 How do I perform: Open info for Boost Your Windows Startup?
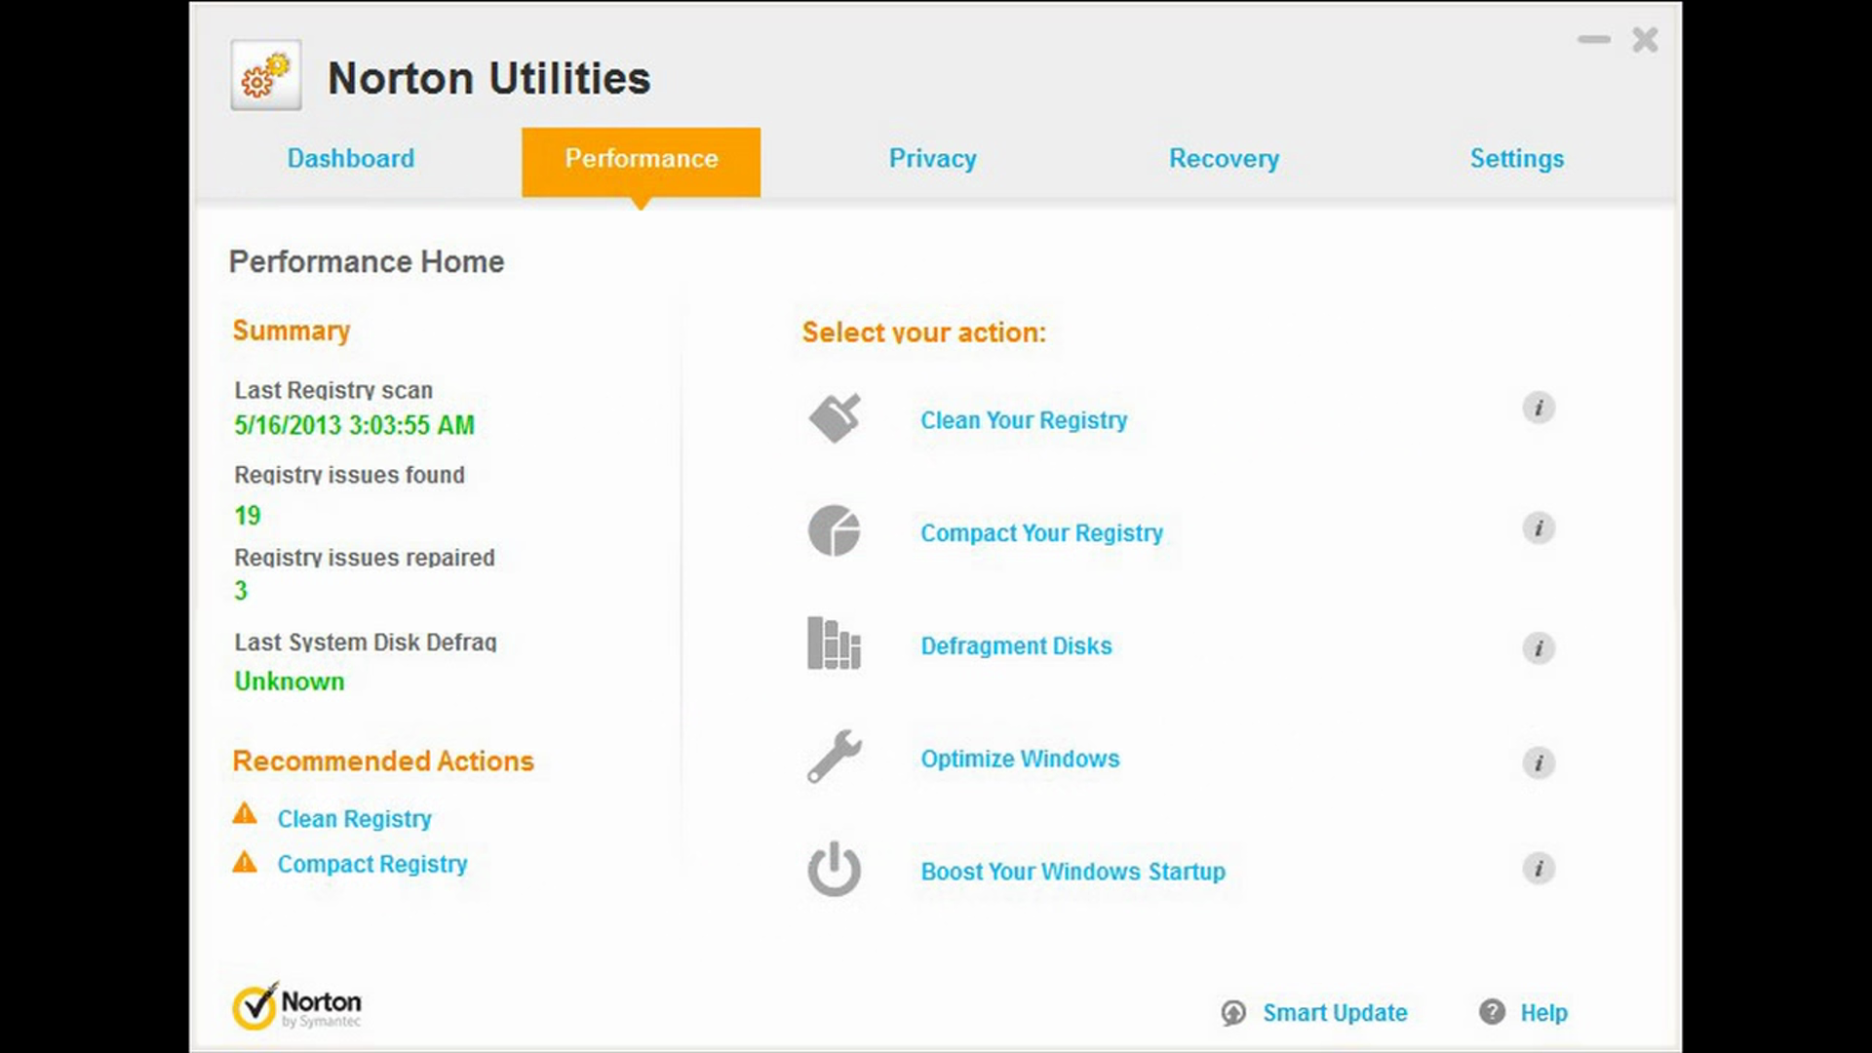1539,868
